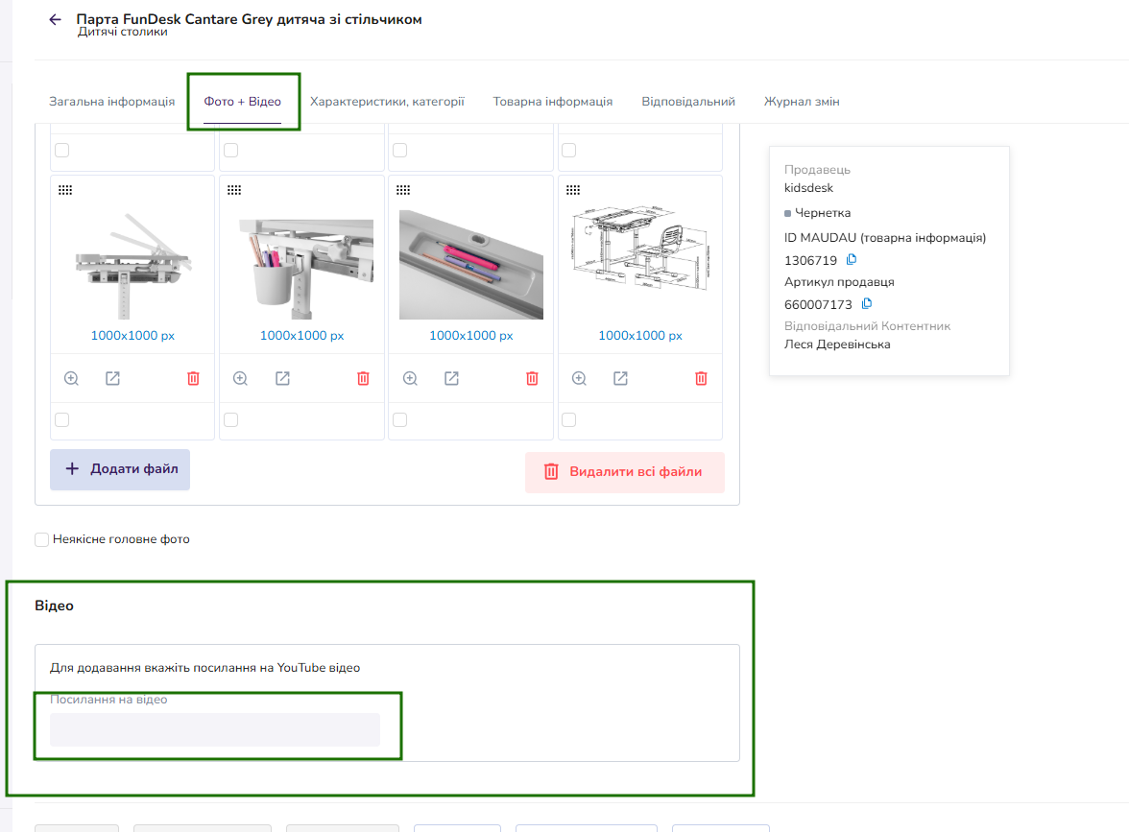Screen dimensions: 1129x832
Task: Delete the folded desk photo
Action: coord(193,378)
